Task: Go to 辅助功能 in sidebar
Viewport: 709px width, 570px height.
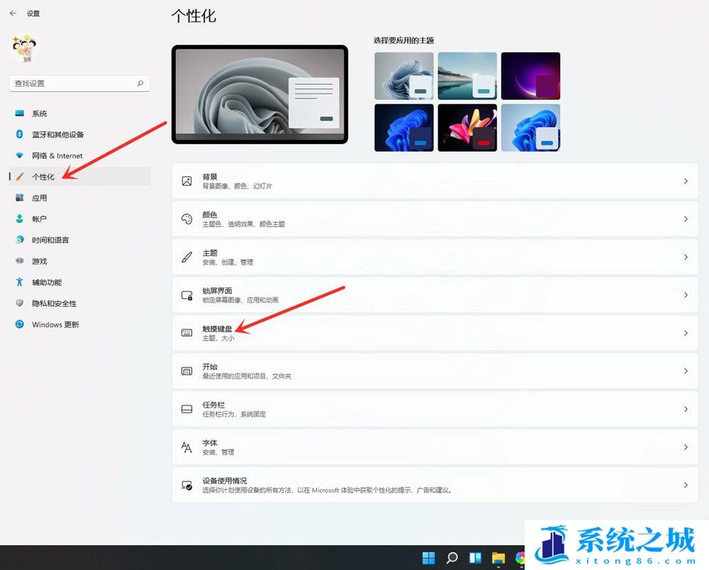Action: [79, 282]
